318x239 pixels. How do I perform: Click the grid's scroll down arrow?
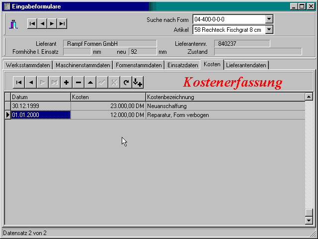pos(309,220)
